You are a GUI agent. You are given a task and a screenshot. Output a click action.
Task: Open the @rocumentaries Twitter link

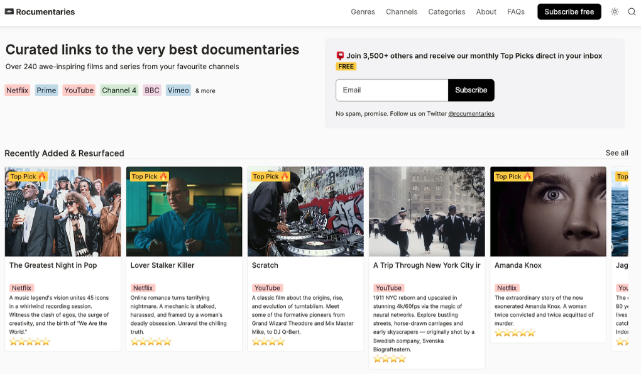(x=471, y=114)
